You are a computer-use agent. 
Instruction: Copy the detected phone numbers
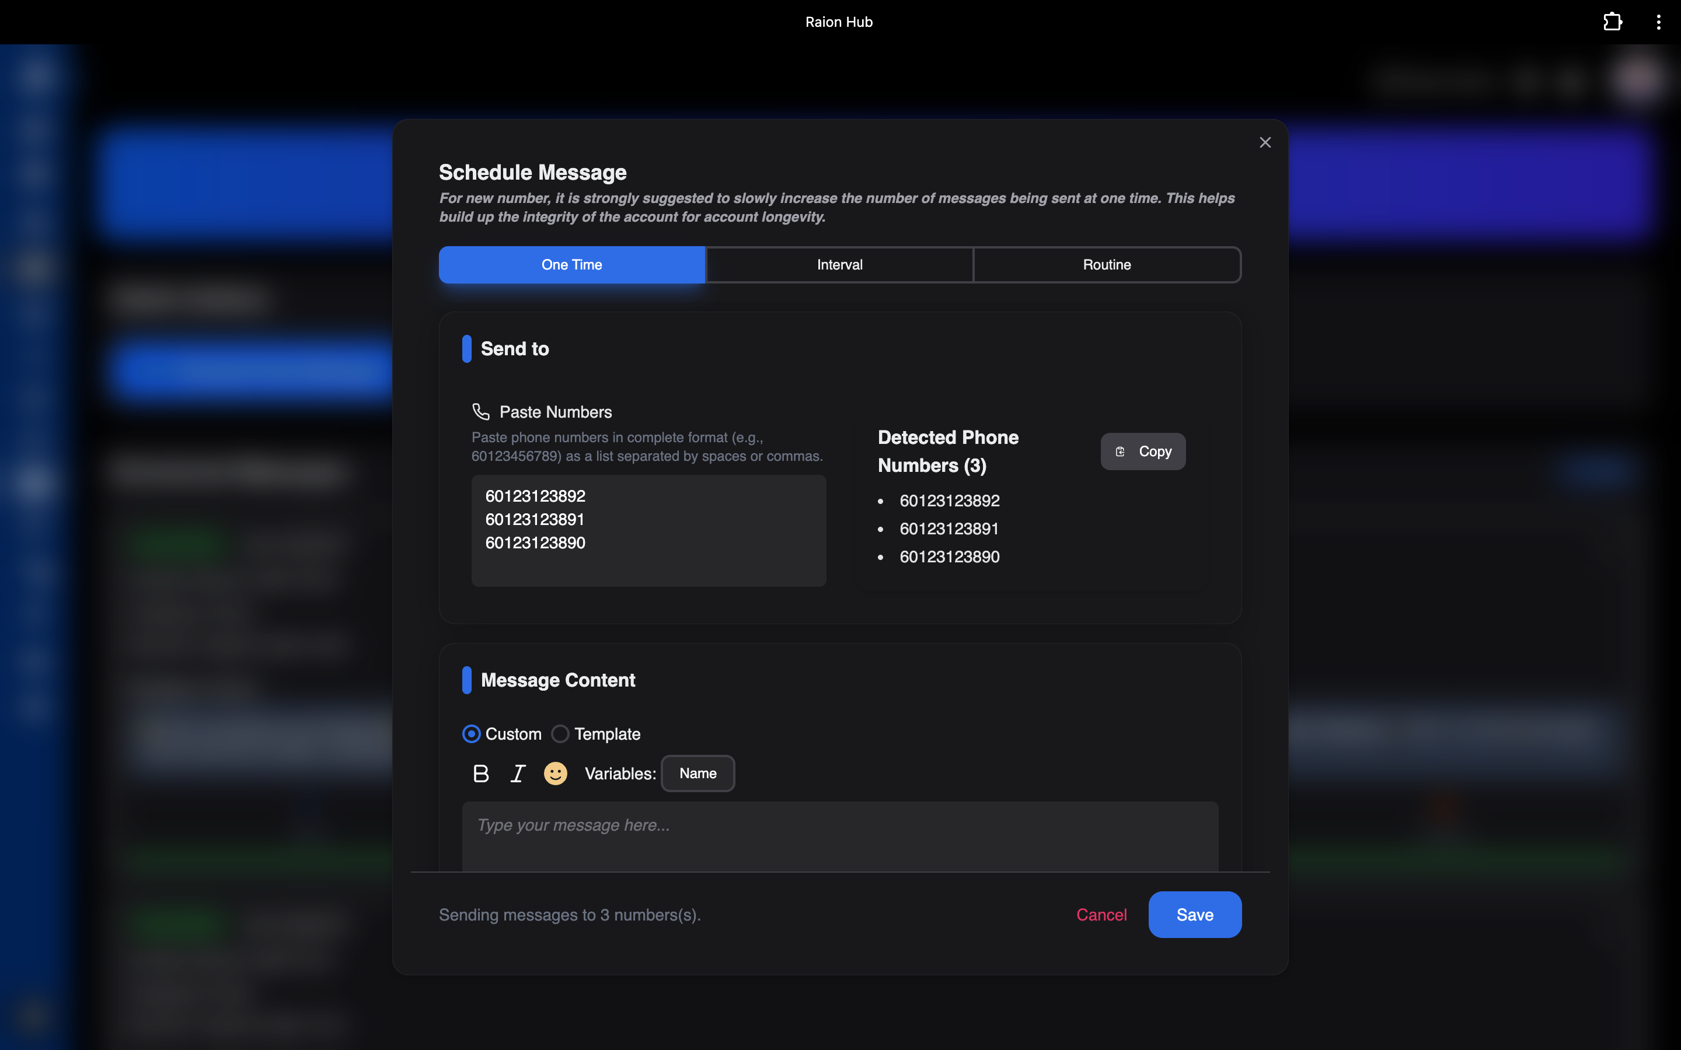[1143, 452]
